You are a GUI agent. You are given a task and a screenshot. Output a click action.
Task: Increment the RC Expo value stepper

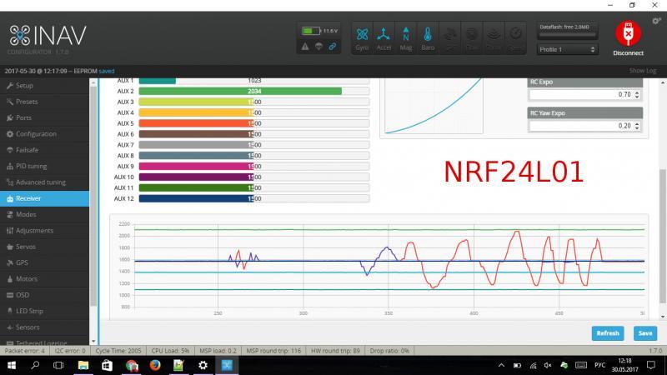click(x=637, y=92)
